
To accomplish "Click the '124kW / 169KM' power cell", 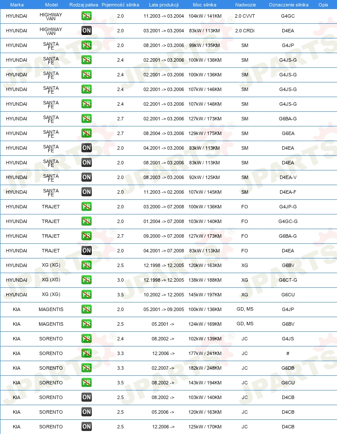I will (x=205, y=324).
